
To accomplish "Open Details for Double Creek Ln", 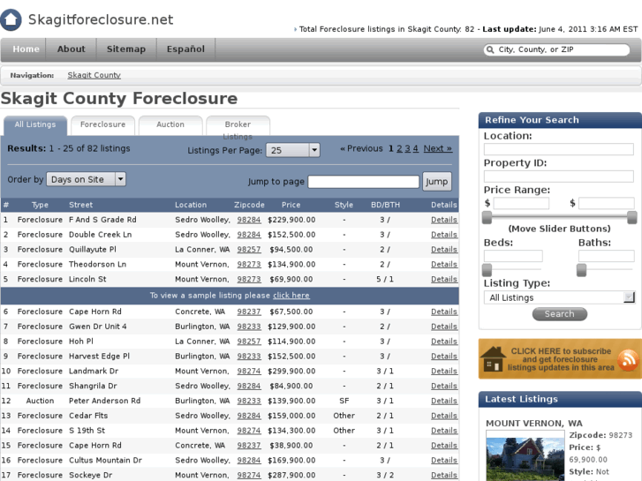I will pyautogui.click(x=444, y=235).
